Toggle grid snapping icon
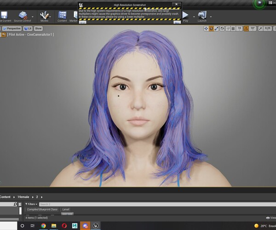The width and height of the screenshot is (276, 230). (x=233, y=29)
